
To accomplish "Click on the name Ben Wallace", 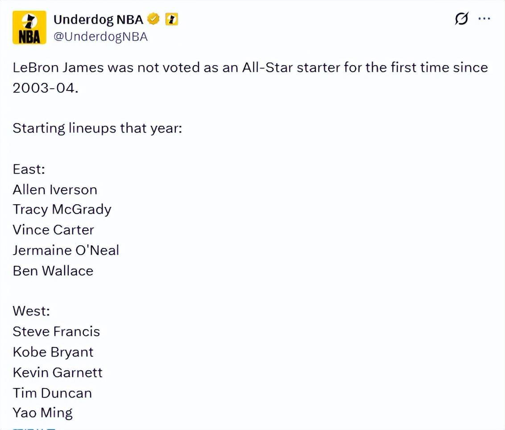I will tap(53, 271).
